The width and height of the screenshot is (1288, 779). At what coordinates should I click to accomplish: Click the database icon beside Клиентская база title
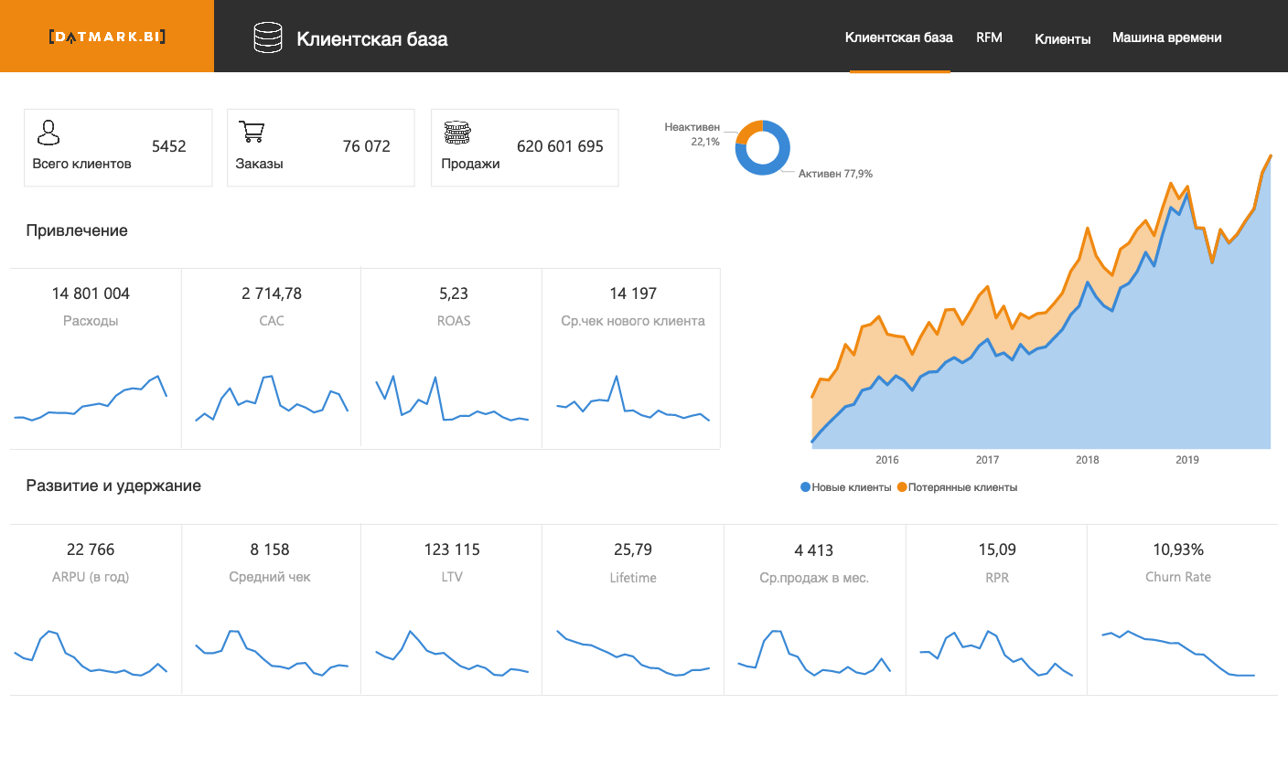[x=268, y=37]
